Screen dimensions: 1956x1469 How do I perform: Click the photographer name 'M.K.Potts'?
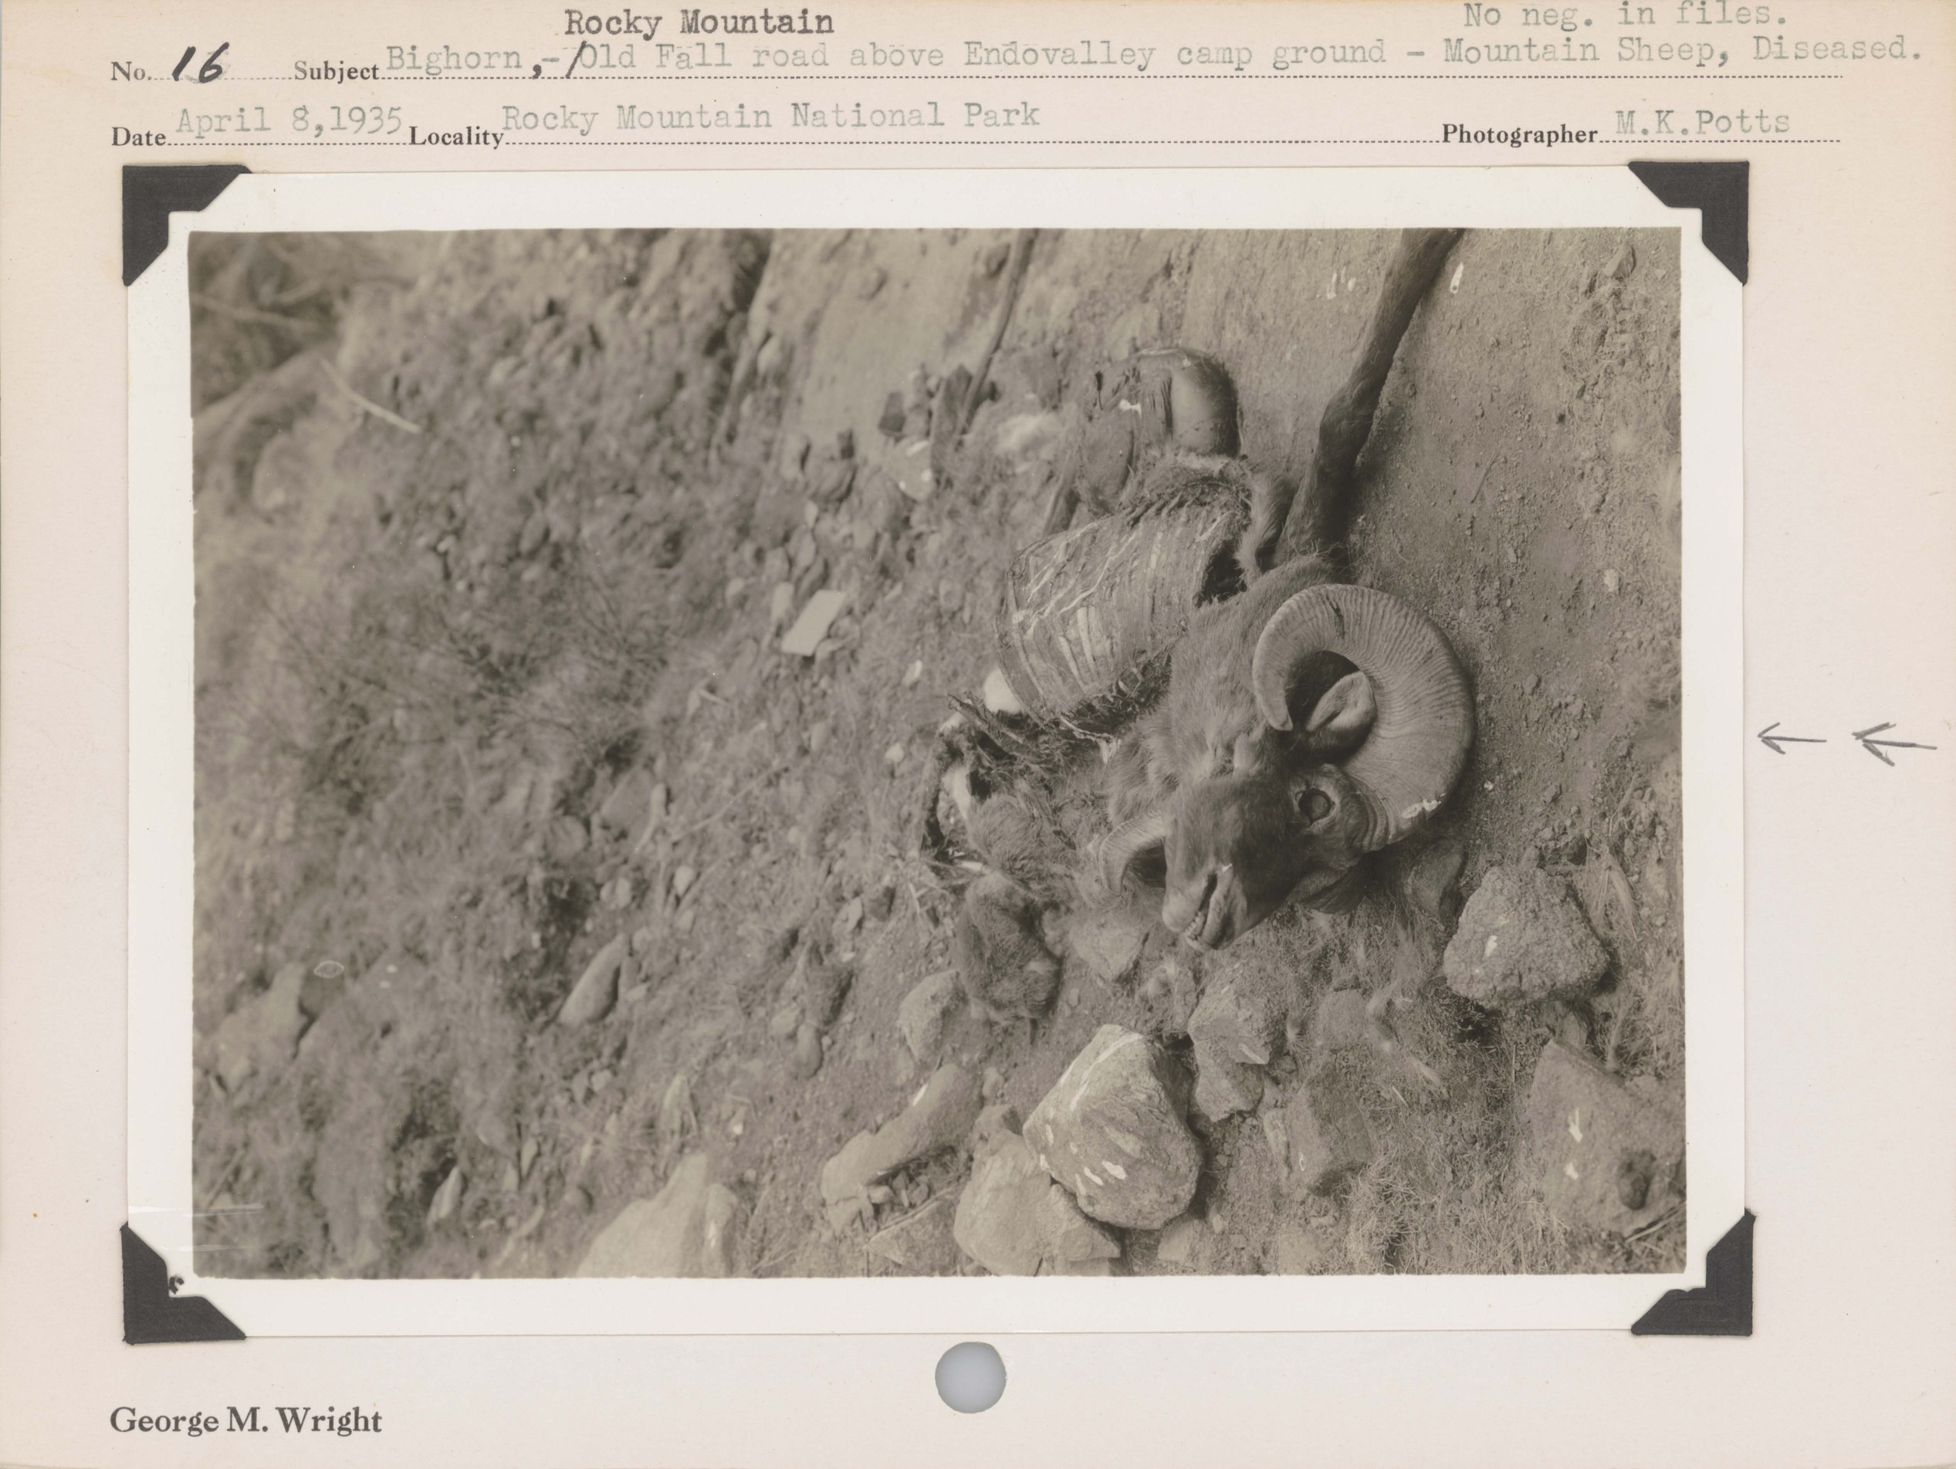point(1702,122)
